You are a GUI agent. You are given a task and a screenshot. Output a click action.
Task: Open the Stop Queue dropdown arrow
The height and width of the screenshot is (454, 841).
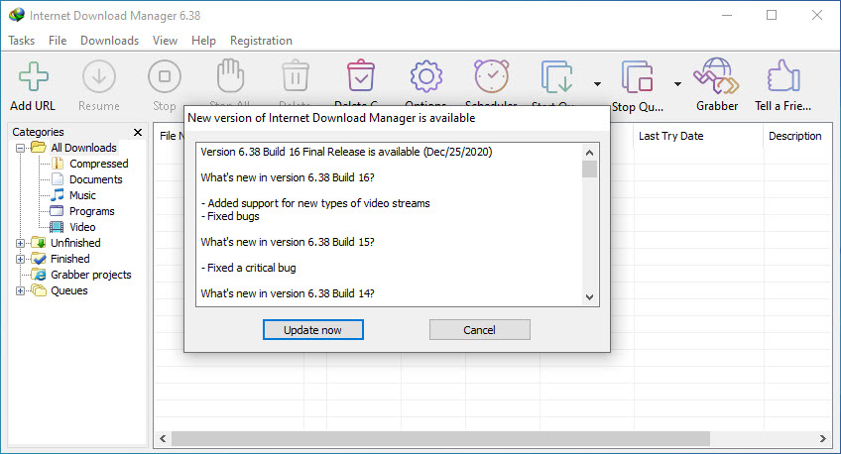click(x=678, y=84)
